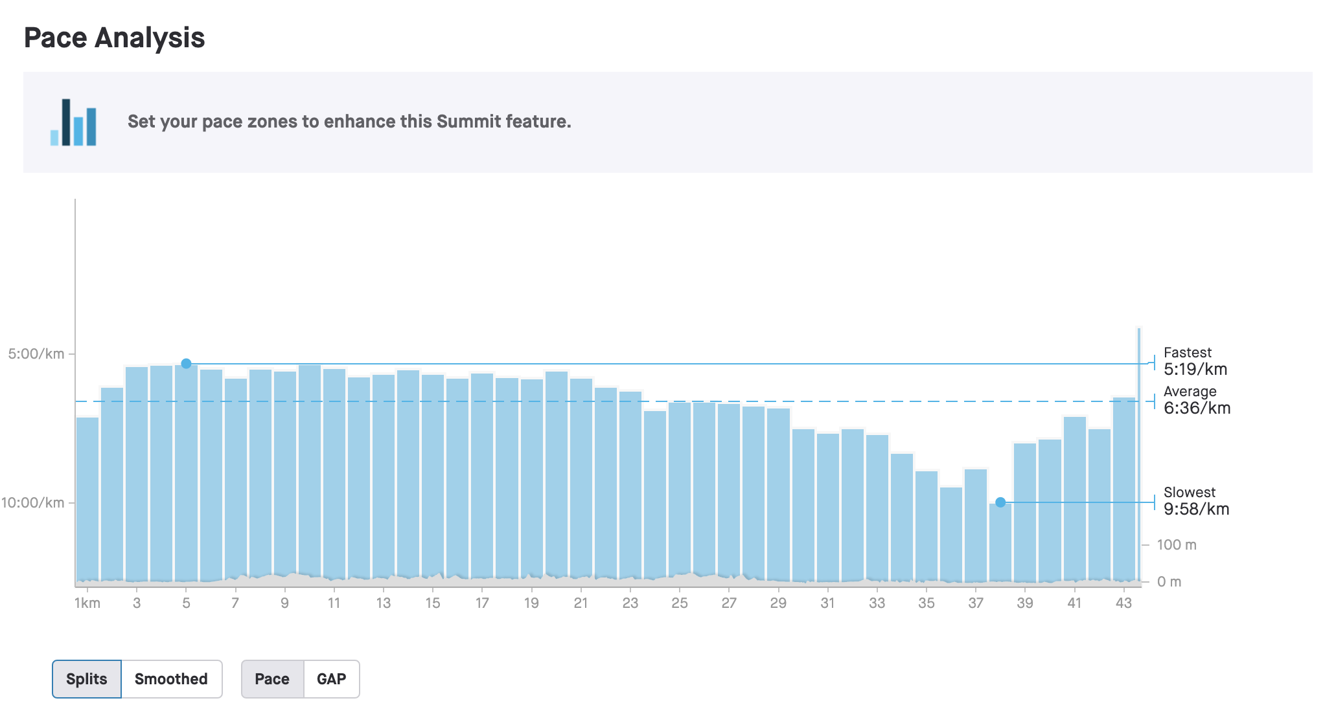Click the 10:00/km axis label
Image resolution: width=1336 pixels, height=716 pixels.
pyautogui.click(x=33, y=503)
